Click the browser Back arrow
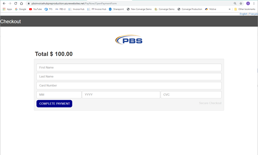This screenshot has width=258, height=155. 4,3
